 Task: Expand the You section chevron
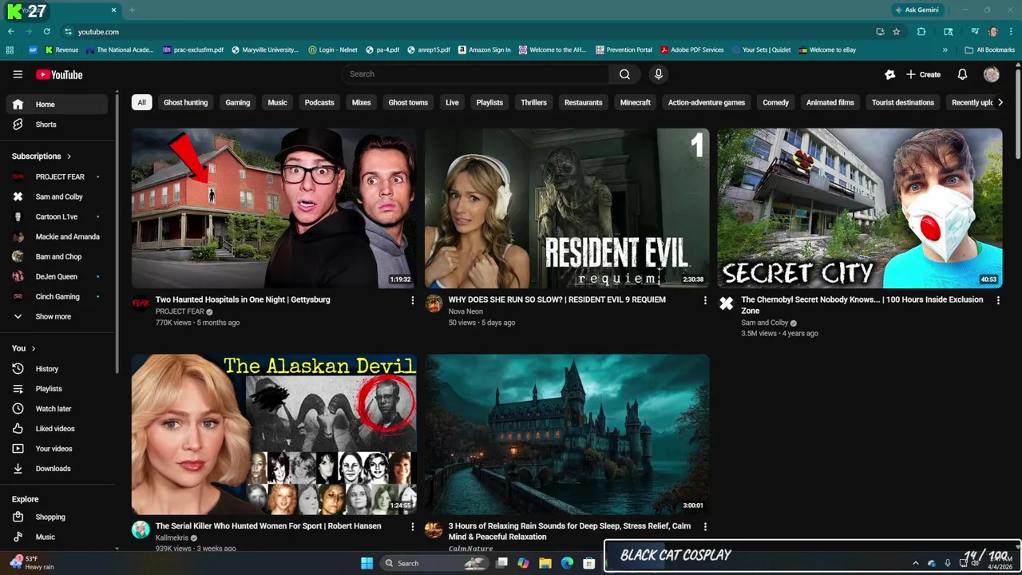(34, 348)
